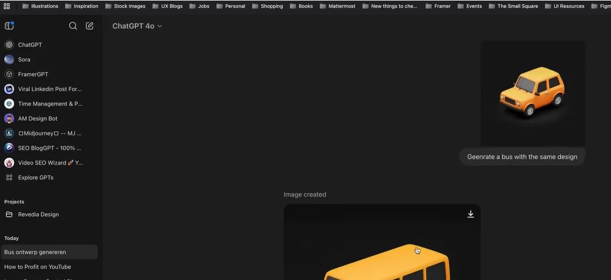The image size is (611, 280).
Task: Click the AM Design Bot avatar
Action: tap(9, 119)
